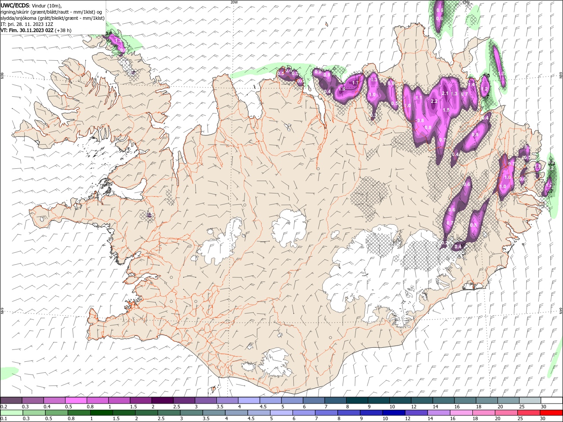Pick the 0.8–1 snow legend swatch
Viewport: 563px width, 422px height.
pos(98,400)
